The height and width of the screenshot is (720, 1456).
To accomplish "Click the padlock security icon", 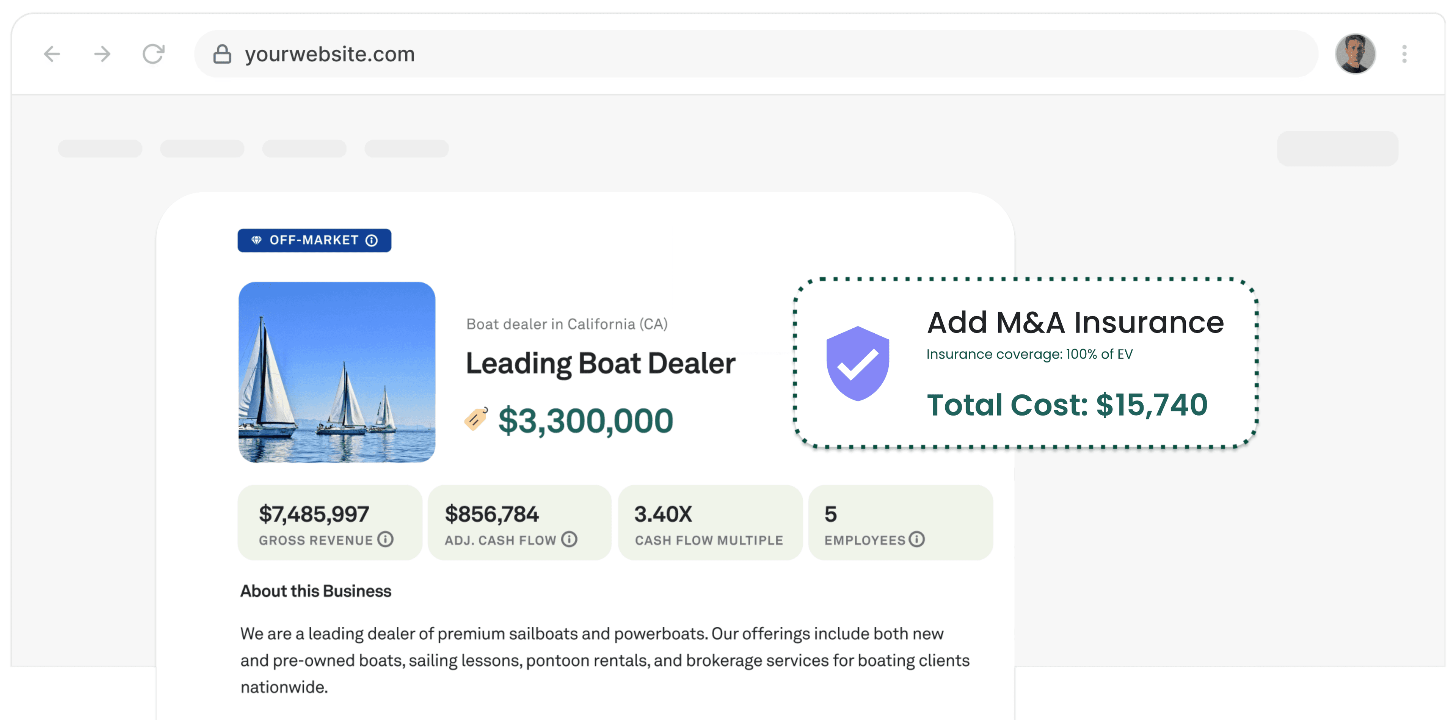I will (222, 54).
